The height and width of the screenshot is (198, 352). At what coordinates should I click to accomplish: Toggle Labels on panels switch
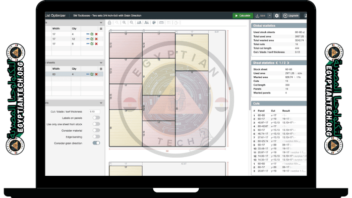[96, 118]
